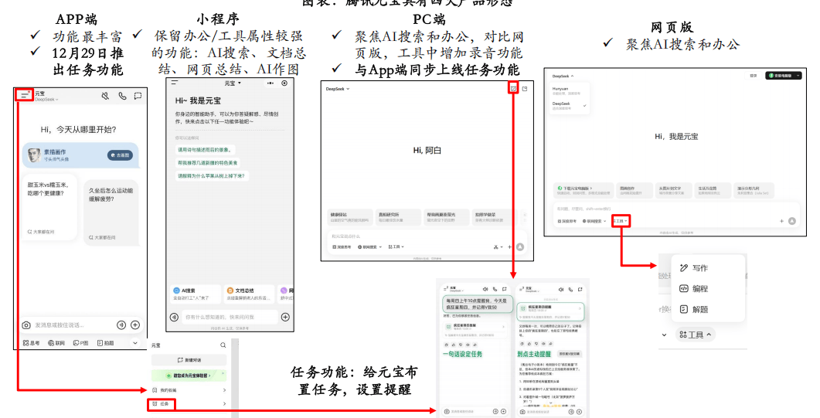The height and width of the screenshot is (418, 820).
Task: Tap the camera icon in the APP input bar
Action: pos(26,325)
